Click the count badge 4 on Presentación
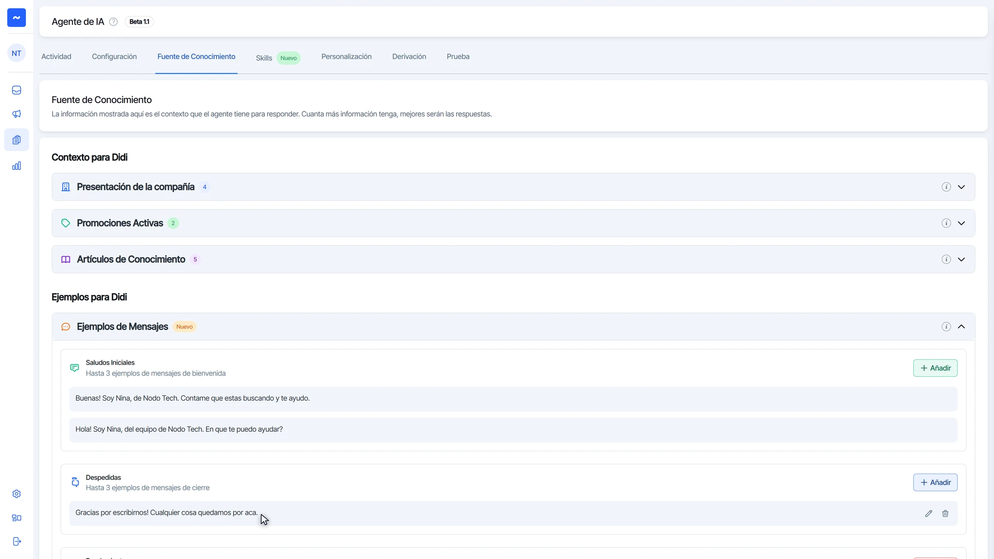This screenshot has width=994, height=559. tap(204, 187)
